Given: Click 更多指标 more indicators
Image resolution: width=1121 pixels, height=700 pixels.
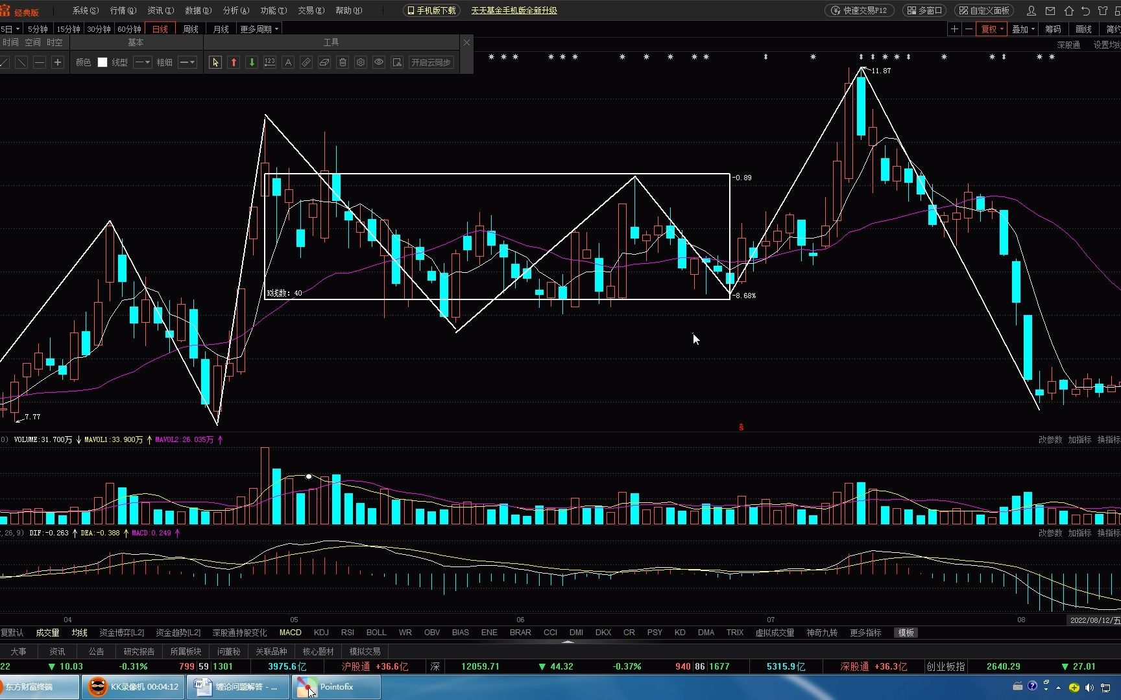Looking at the screenshot, I should (x=865, y=633).
